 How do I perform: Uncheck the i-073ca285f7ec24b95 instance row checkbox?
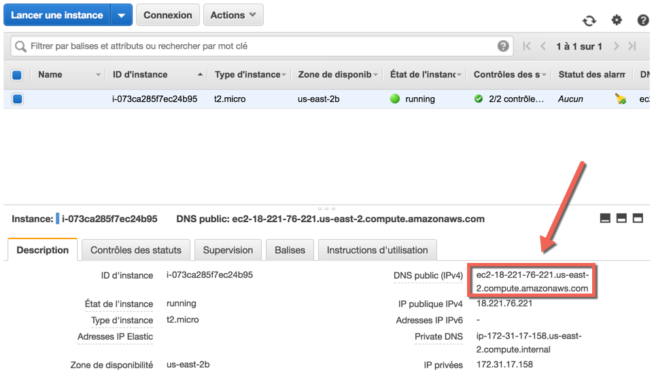pos(18,99)
